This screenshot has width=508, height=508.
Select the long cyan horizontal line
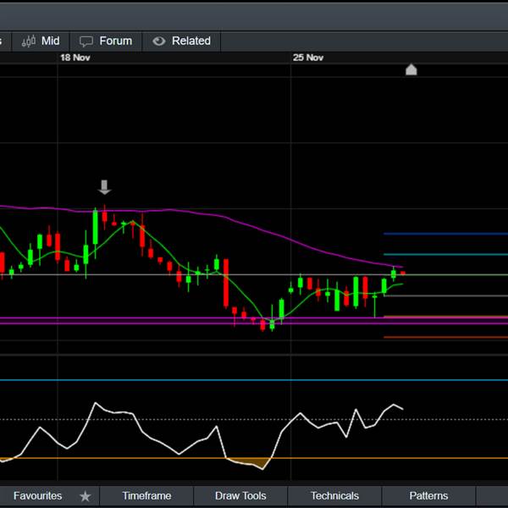254,380
